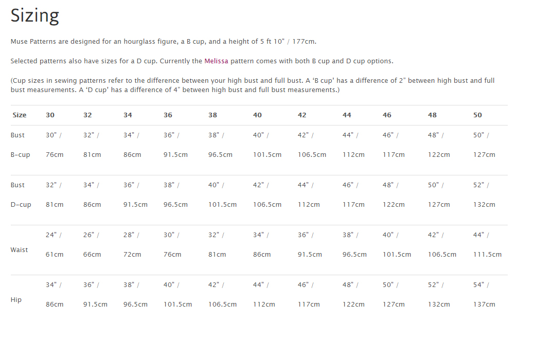The width and height of the screenshot is (535, 339).
Task: Select the size 44 column header
Action: [x=347, y=115]
